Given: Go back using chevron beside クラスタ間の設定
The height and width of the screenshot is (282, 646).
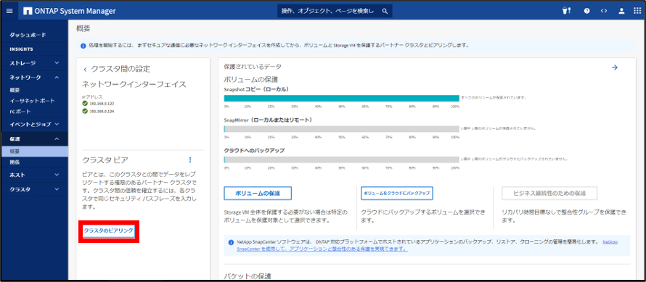Looking at the screenshot, I should 85,69.
